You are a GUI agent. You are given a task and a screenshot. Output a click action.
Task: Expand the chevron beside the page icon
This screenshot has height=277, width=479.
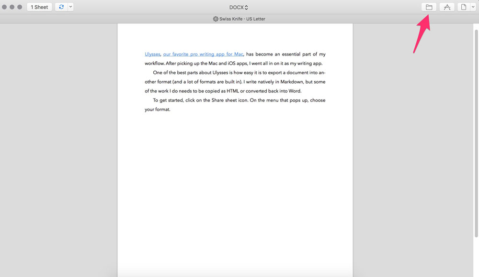(472, 7)
